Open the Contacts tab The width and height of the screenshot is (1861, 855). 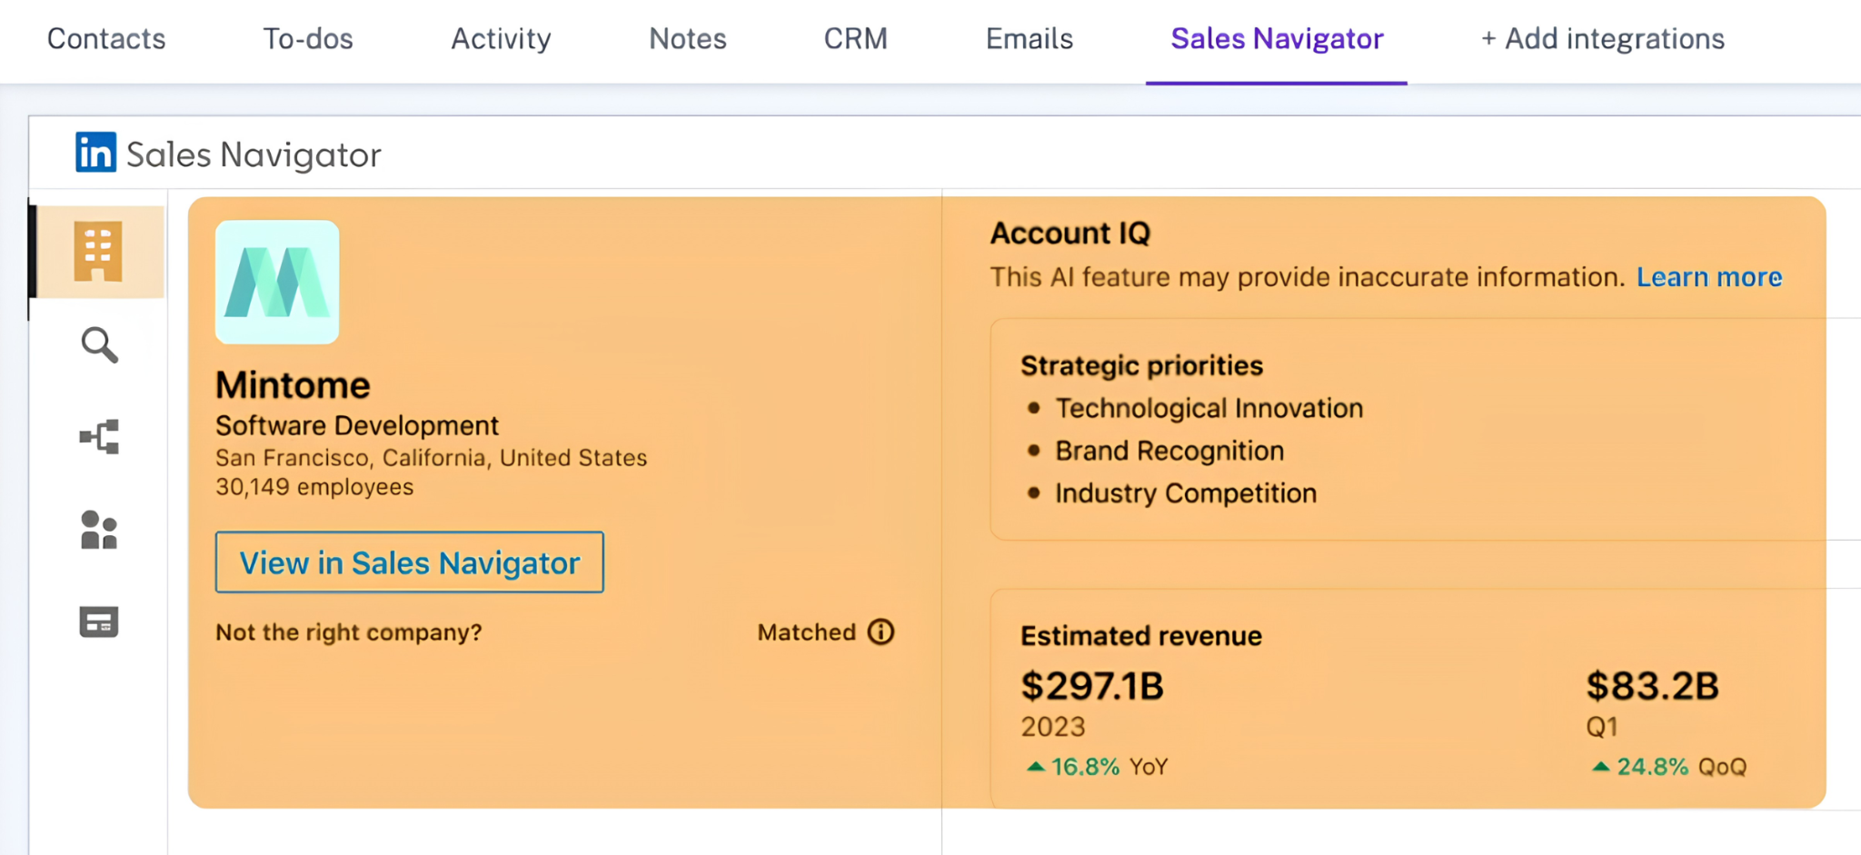click(x=106, y=39)
